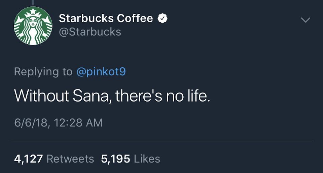Select the tweet text about Sana
The width and height of the screenshot is (323, 173).
pyautogui.click(x=112, y=96)
